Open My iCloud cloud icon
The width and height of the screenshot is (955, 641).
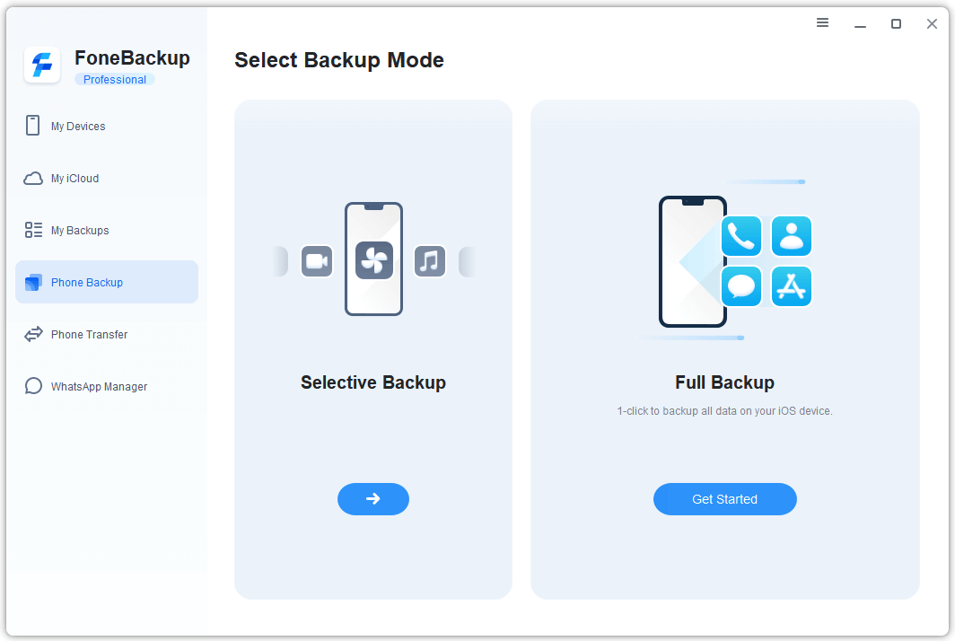coord(33,178)
